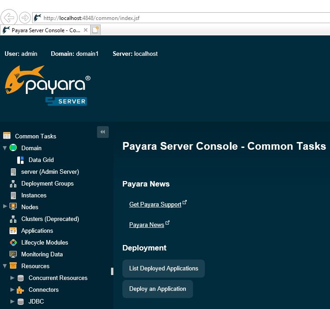Open the Payara News link
Screen dimensions: 330x309
[x=147, y=225]
